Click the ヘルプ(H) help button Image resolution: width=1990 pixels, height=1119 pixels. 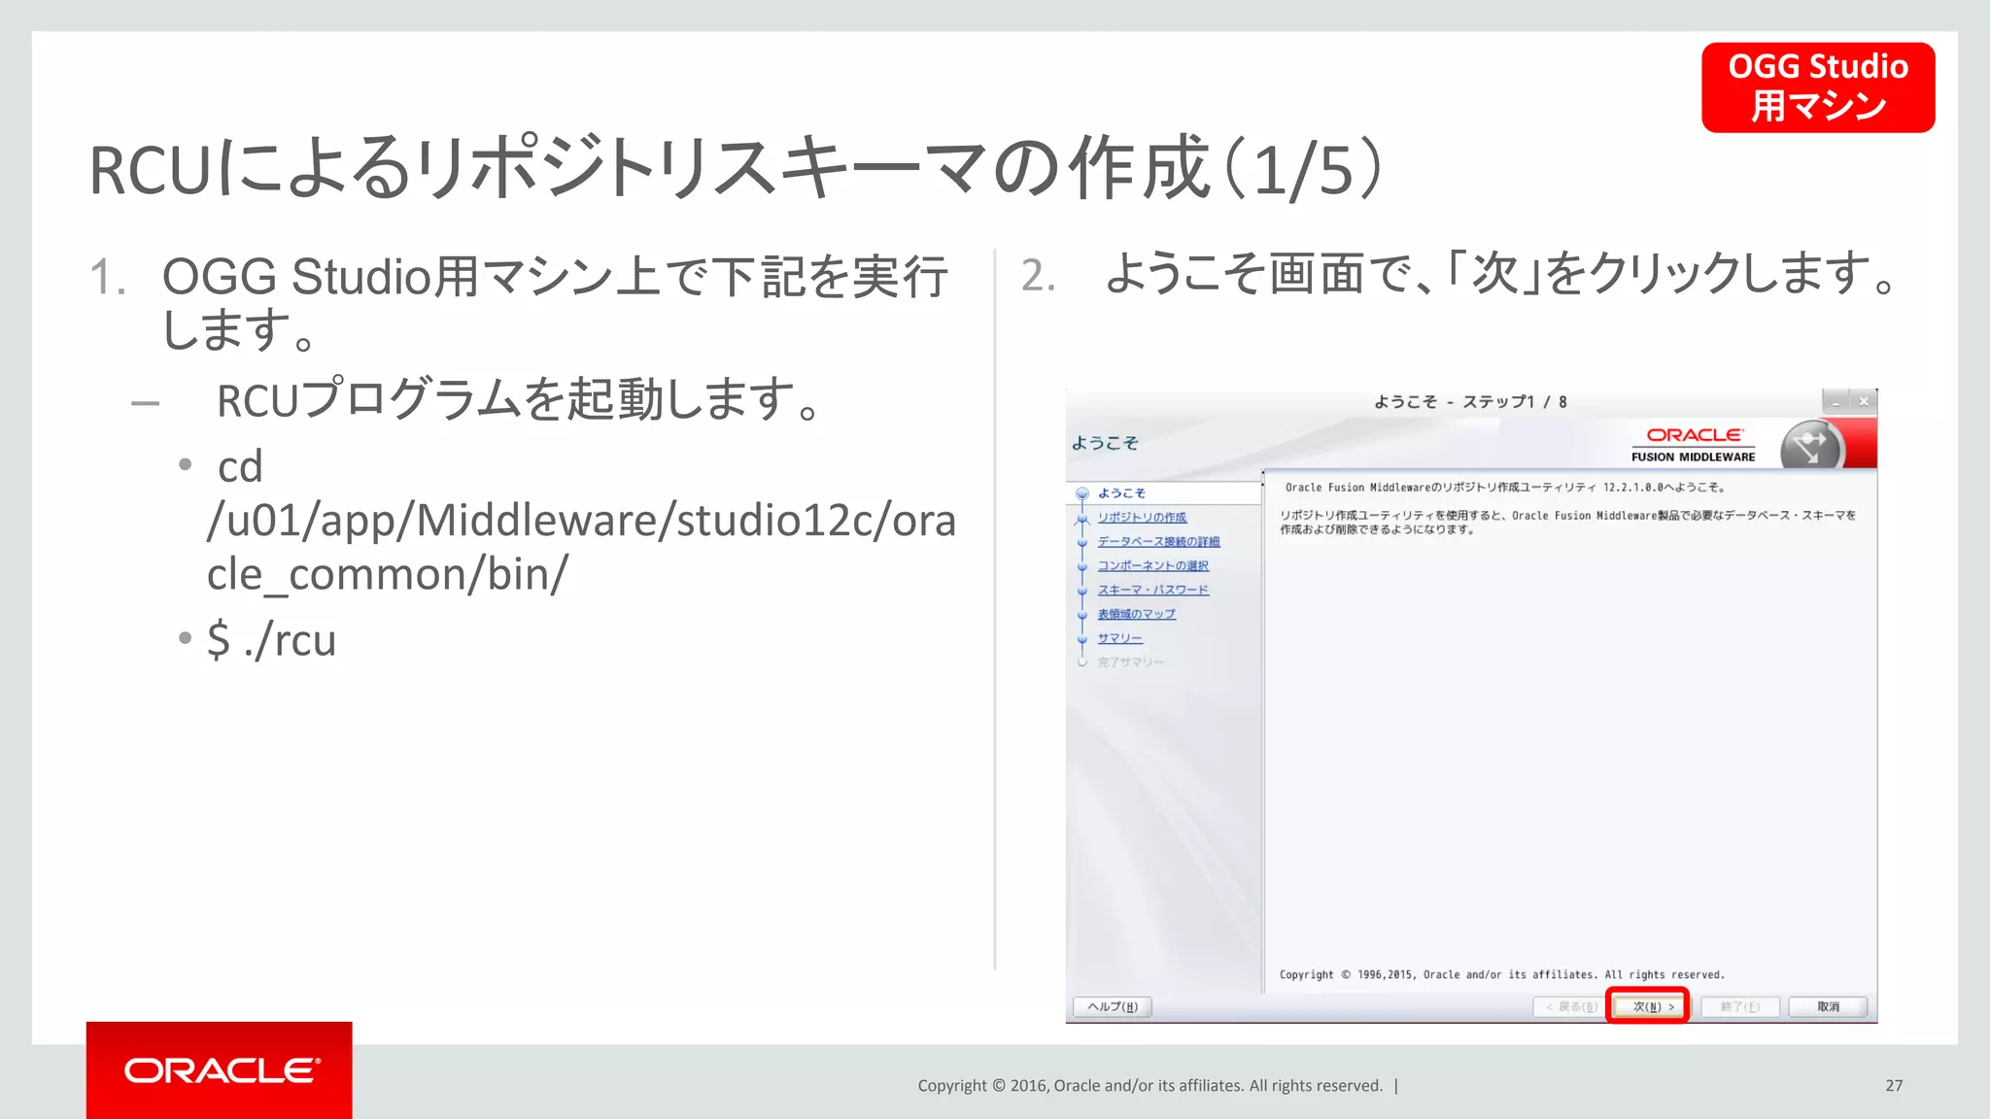tap(1113, 1006)
